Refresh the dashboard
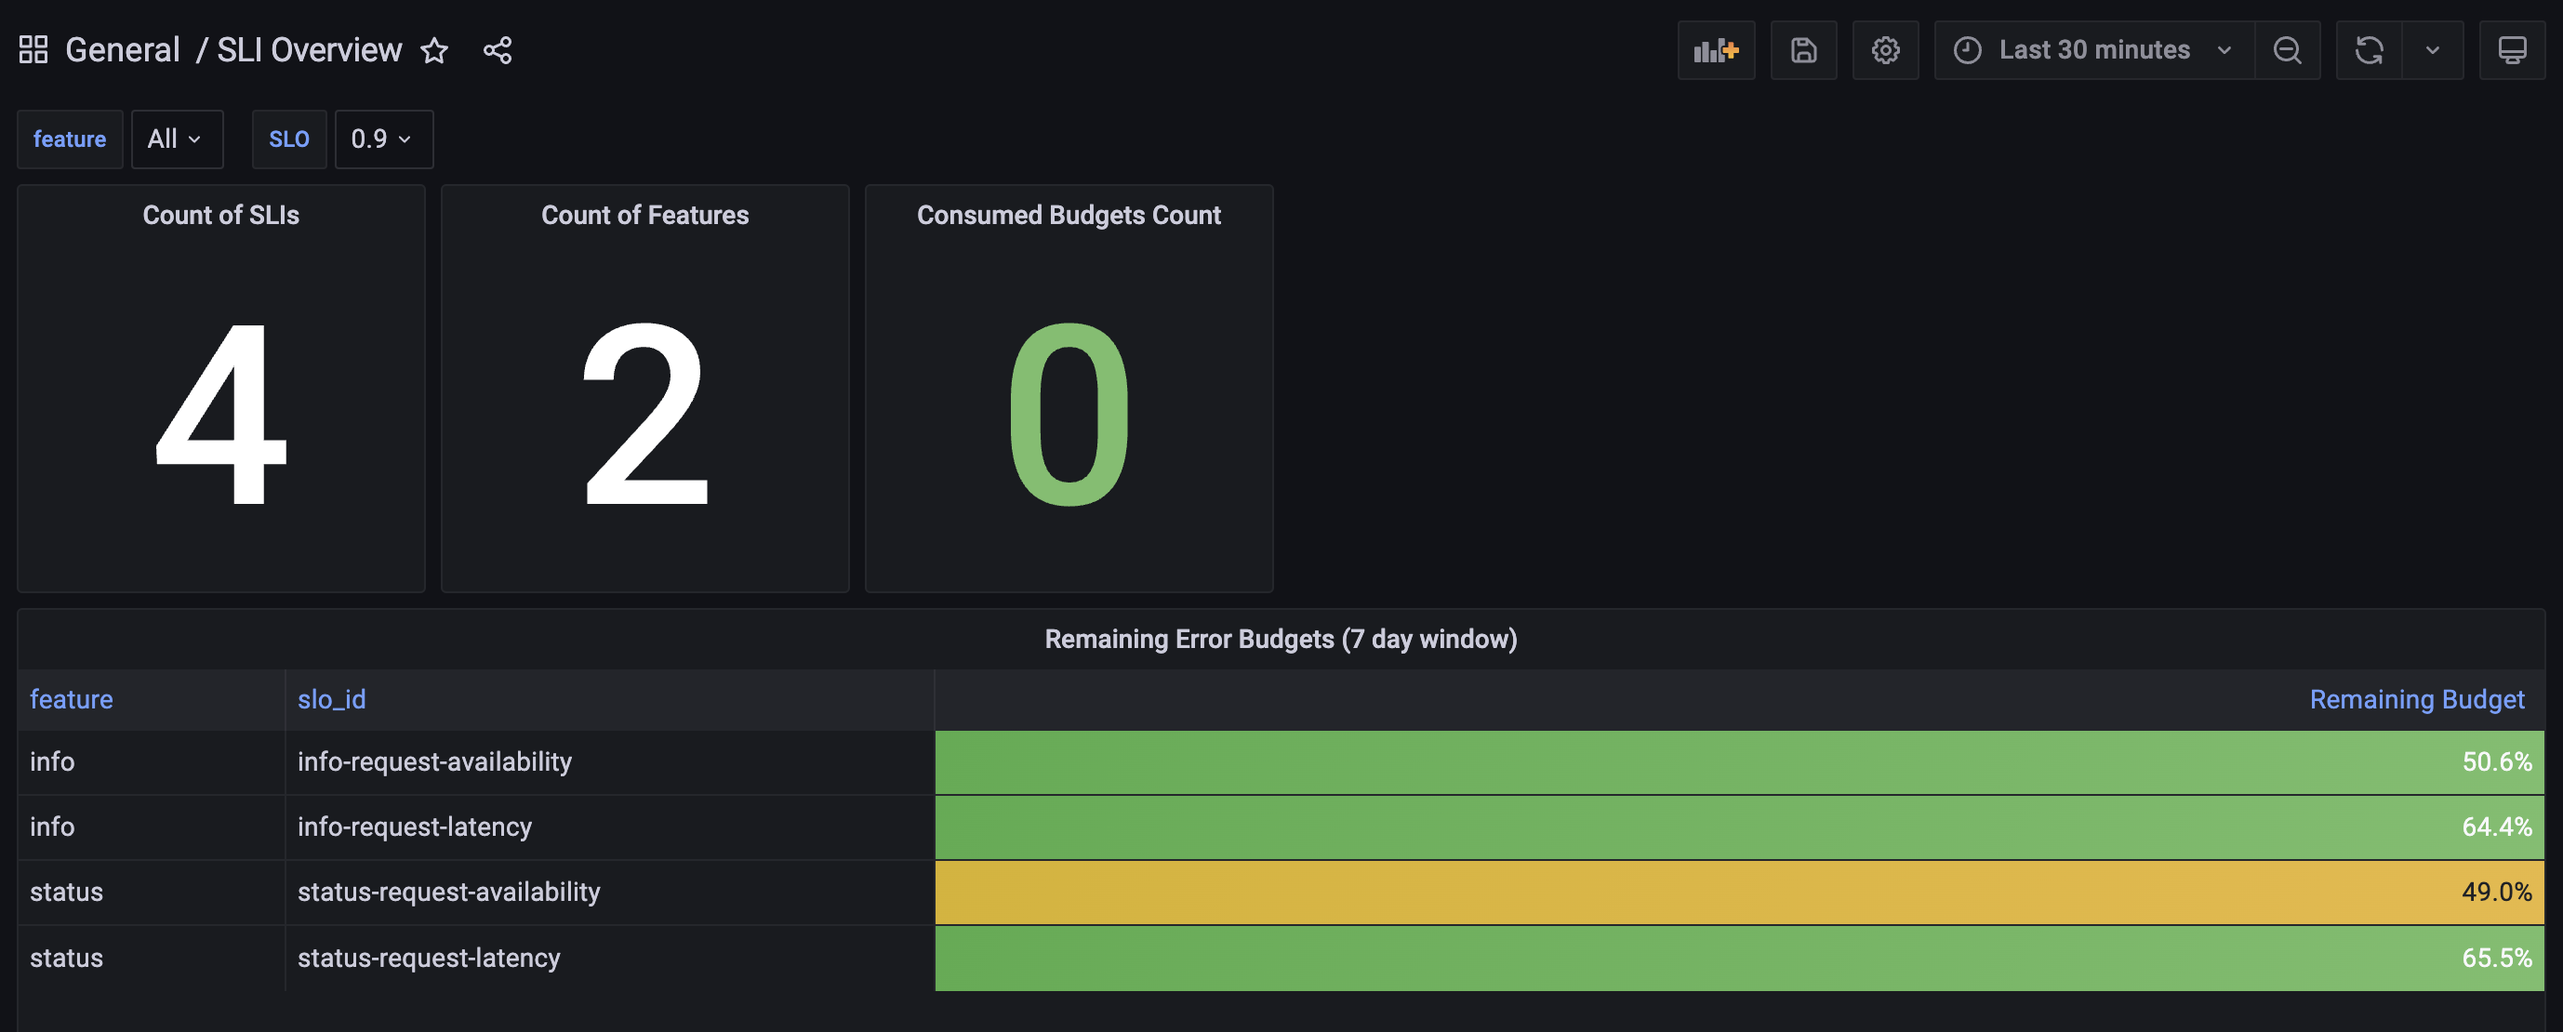The image size is (2563, 1032). pyautogui.click(x=2368, y=49)
